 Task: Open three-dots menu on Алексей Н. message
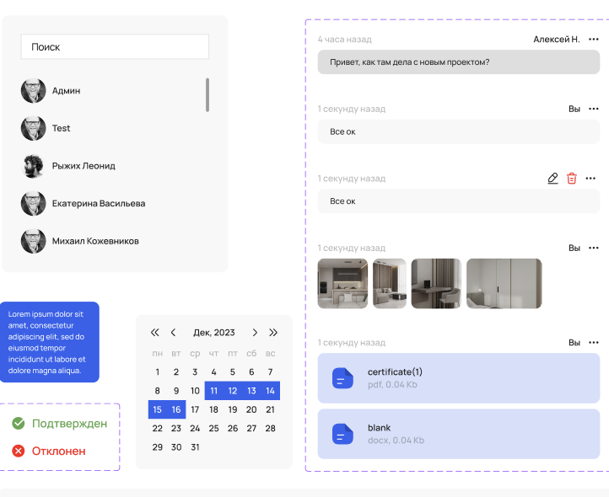click(593, 40)
